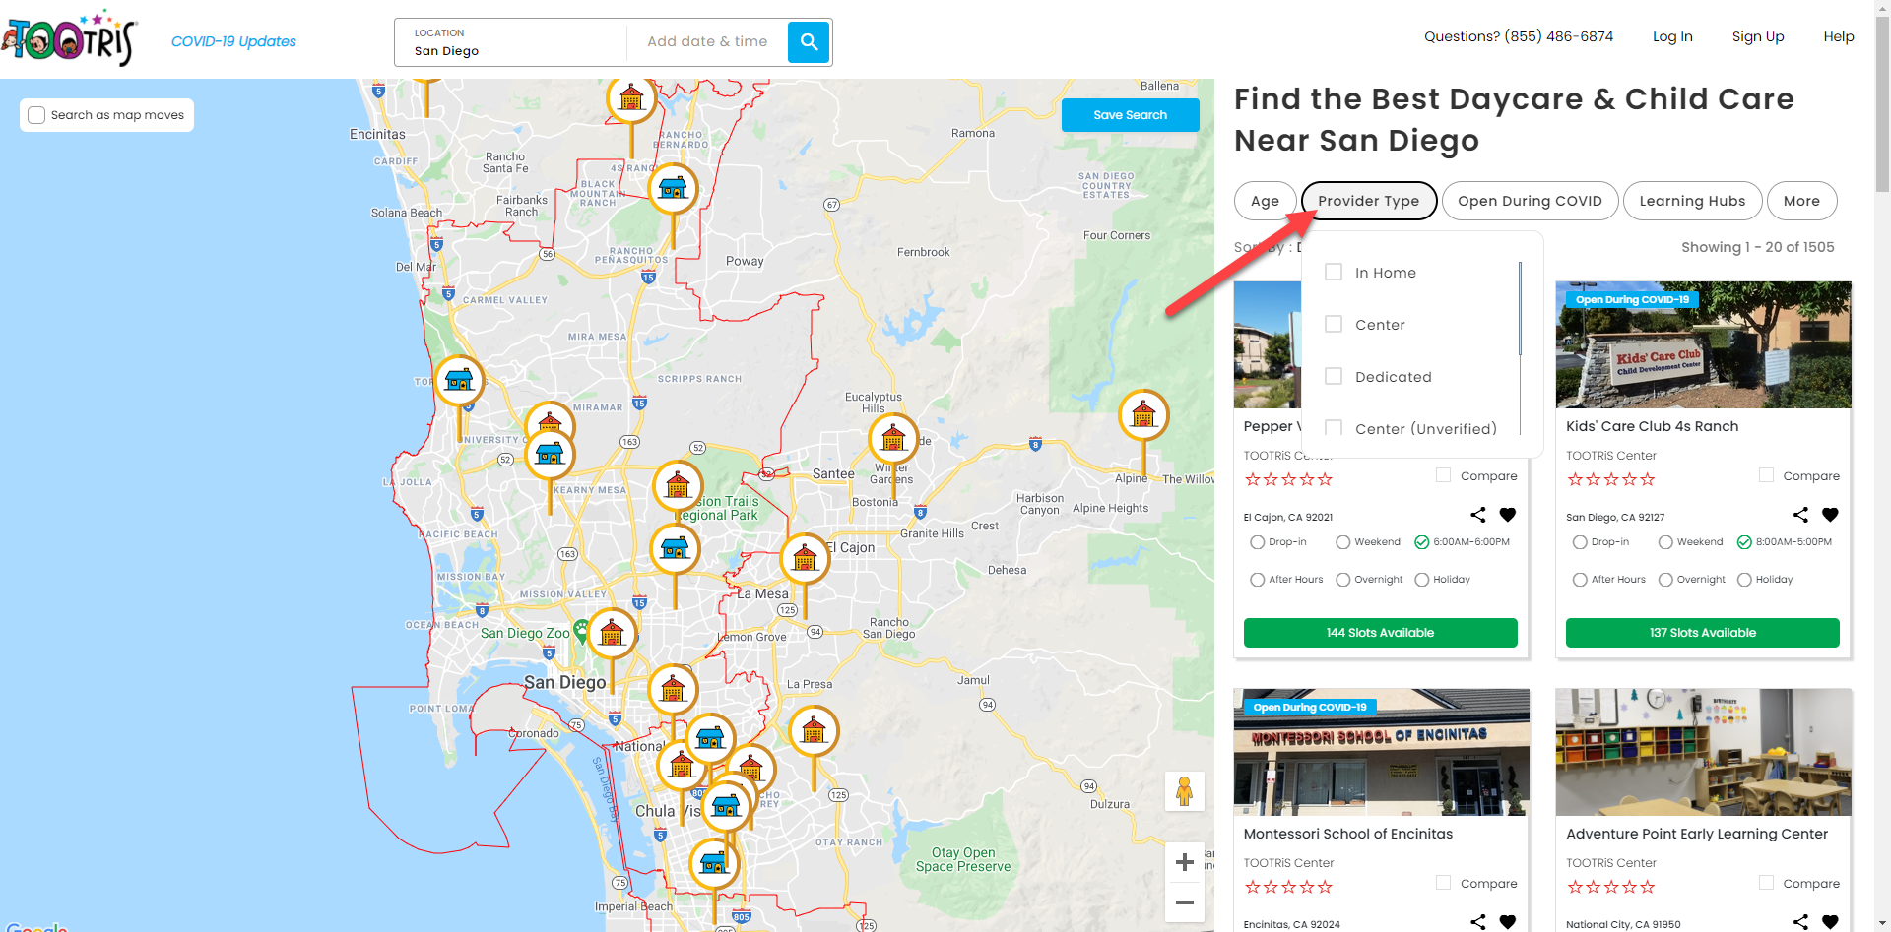Select the daycare map pin near Alpine

point(1143,416)
